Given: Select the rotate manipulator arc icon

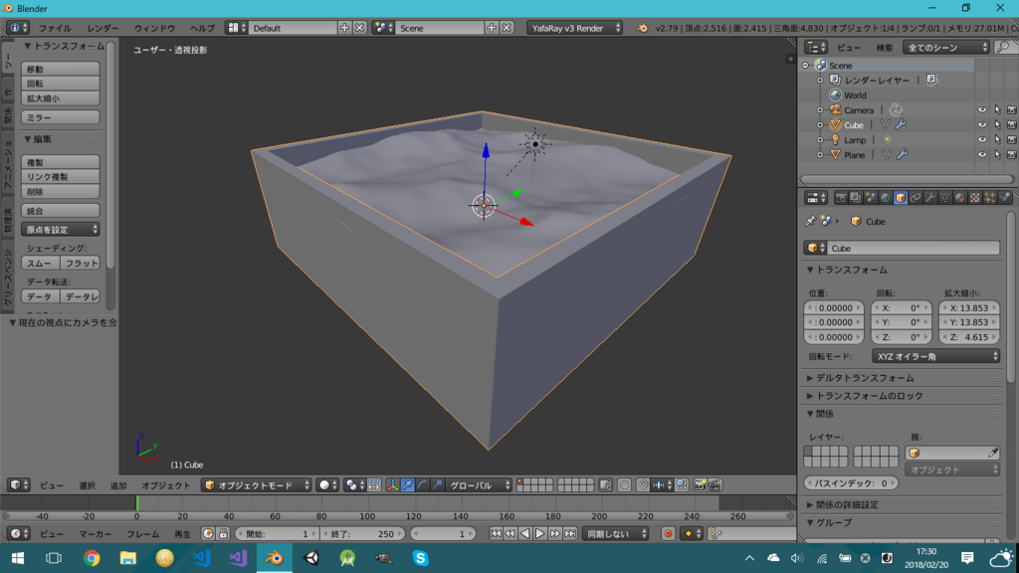Looking at the screenshot, I should tap(422, 484).
